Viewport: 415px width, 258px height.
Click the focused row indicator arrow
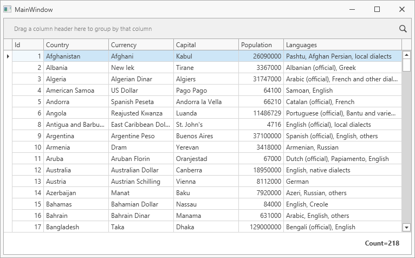click(8, 56)
